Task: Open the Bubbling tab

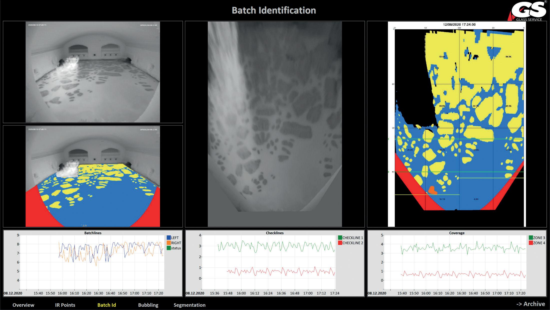Action: [148, 305]
